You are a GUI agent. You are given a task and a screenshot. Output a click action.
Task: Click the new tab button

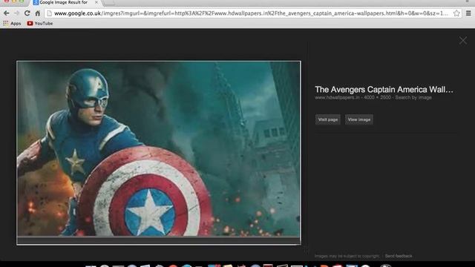pyautogui.click(x=109, y=3)
